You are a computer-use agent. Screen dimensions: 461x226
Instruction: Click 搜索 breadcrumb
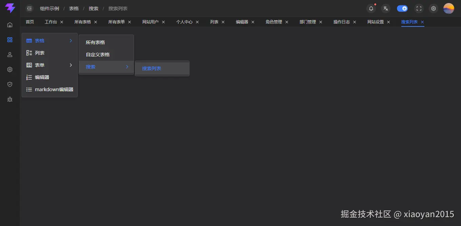click(x=94, y=8)
